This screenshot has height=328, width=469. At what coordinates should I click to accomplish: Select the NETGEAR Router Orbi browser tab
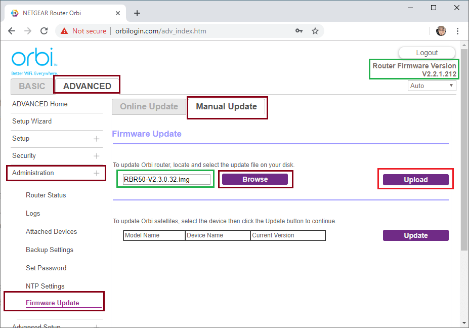point(65,13)
